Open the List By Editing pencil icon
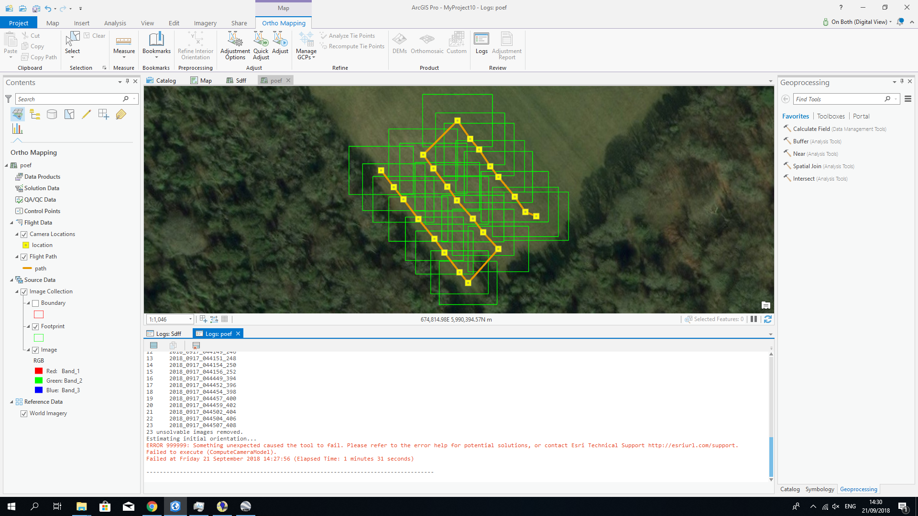The height and width of the screenshot is (516, 918). click(x=87, y=114)
